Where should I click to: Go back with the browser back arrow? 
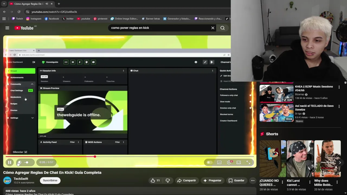click(x=4, y=12)
